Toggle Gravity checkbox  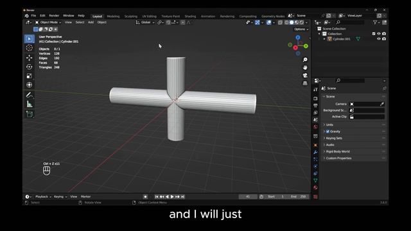click(328, 132)
